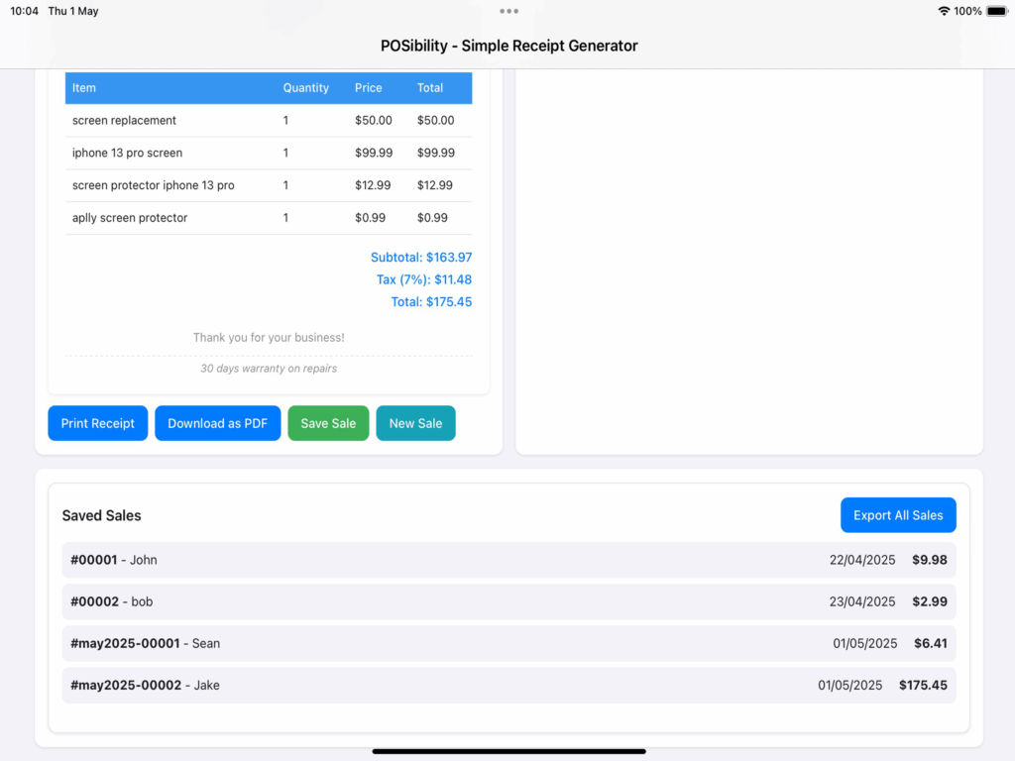Click the $12.99 total cell

[435, 185]
